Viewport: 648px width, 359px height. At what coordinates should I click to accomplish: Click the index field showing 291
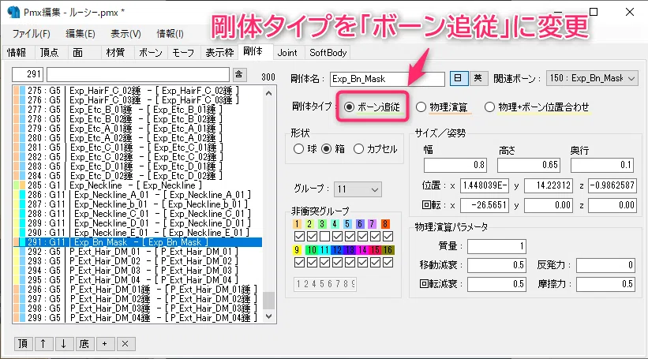tap(28, 74)
